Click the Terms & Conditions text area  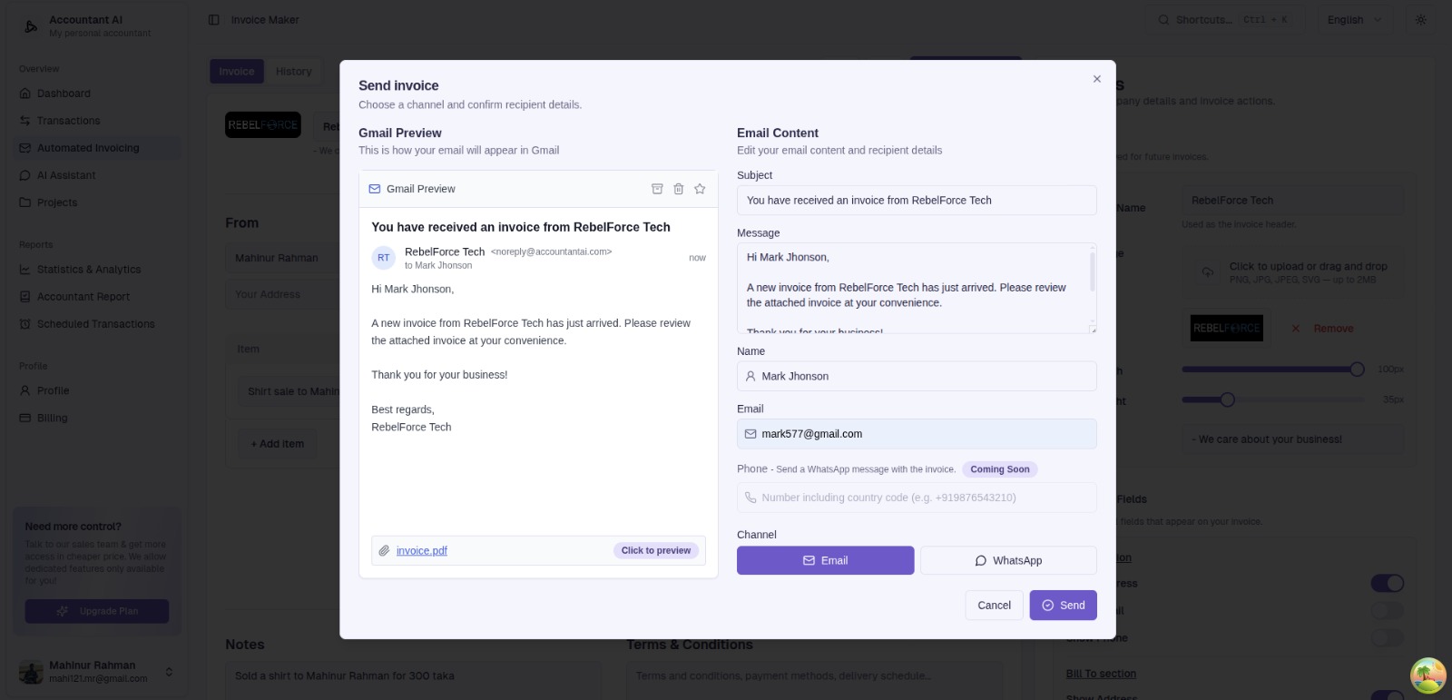pyautogui.click(x=814, y=681)
